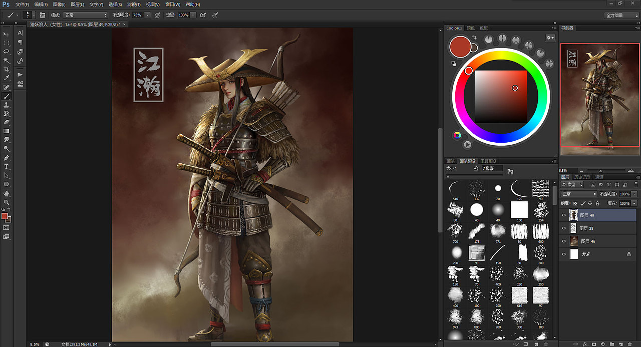The height and width of the screenshot is (347, 641).
Task: Select the Smudge tool
Action: [x=7, y=139]
